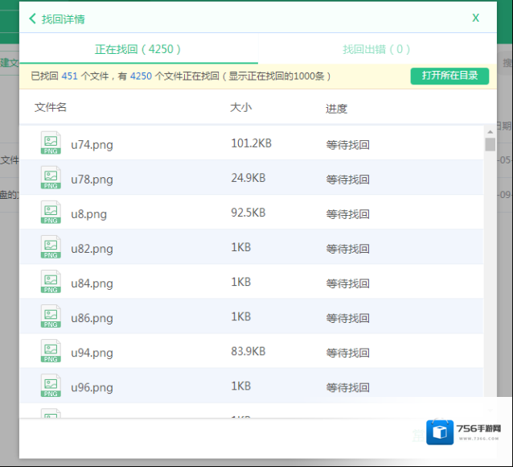The width and height of the screenshot is (513, 467).
Task: Click the PNG icon for u74.png
Action: [x=51, y=143]
